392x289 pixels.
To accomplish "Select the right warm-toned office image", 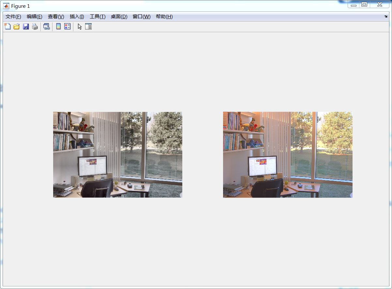I will [288, 155].
